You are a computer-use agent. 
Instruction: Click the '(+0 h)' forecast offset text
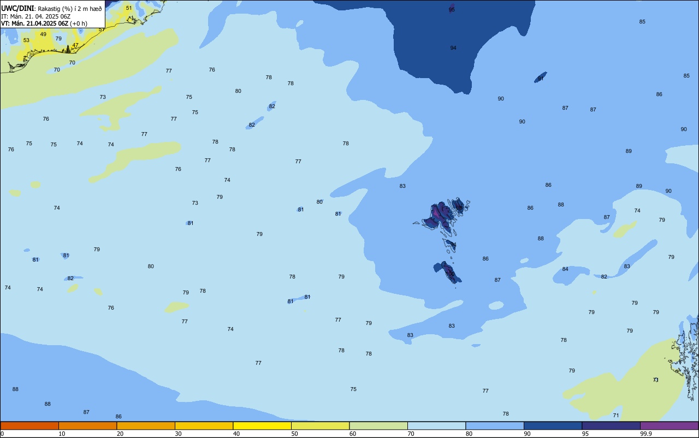point(78,23)
